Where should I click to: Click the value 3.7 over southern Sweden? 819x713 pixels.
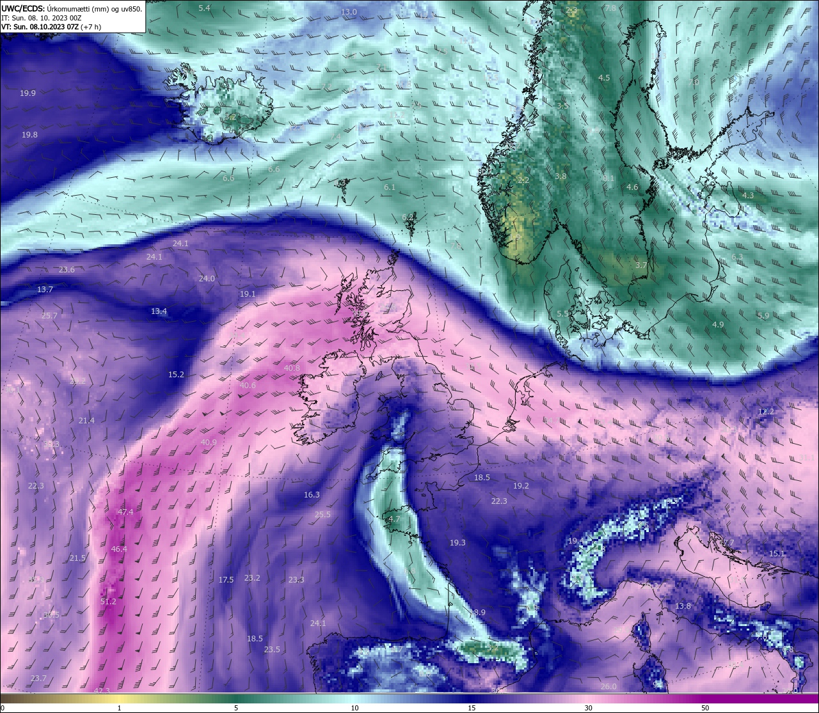(641, 264)
